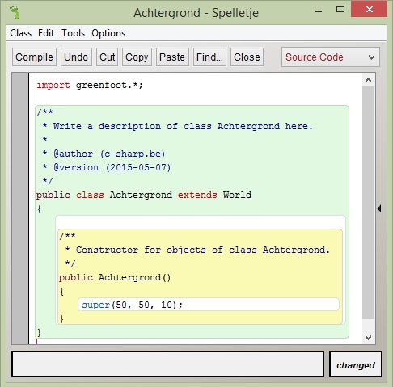Click the Copy toolbar button

(137, 57)
